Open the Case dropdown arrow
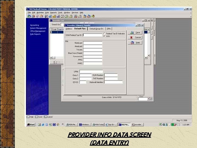 pyautogui.click(x=148, y=99)
